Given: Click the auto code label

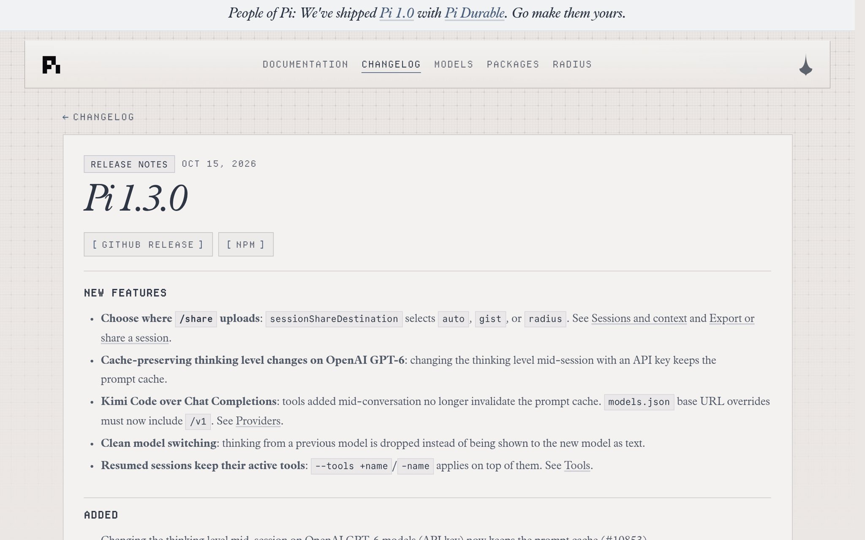Looking at the screenshot, I should pos(453,319).
